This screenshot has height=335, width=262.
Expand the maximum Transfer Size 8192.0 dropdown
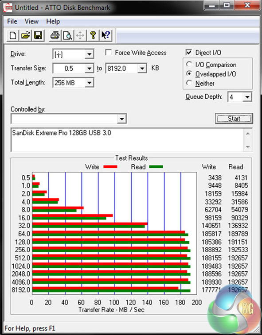pyautogui.click(x=142, y=69)
